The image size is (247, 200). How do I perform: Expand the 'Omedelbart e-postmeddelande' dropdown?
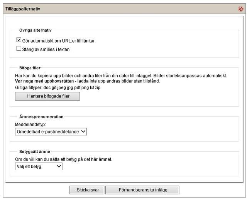point(51,132)
